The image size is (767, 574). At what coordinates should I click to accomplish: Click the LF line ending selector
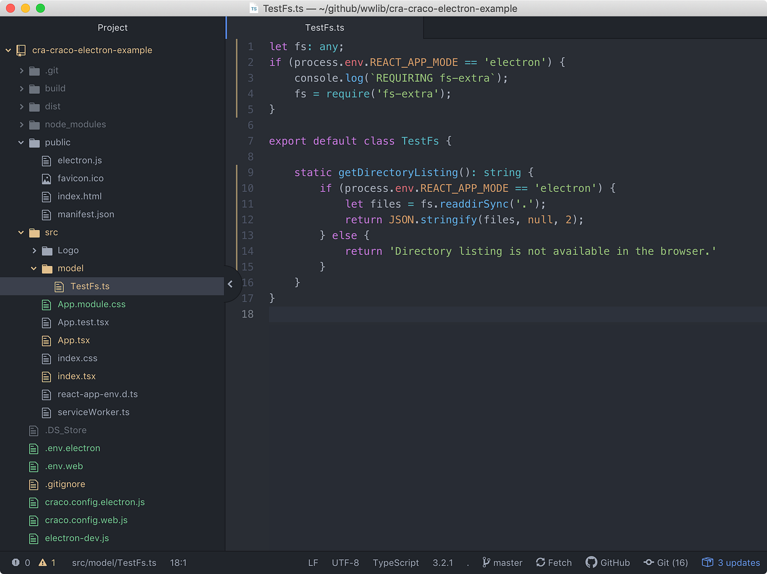[x=313, y=562]
